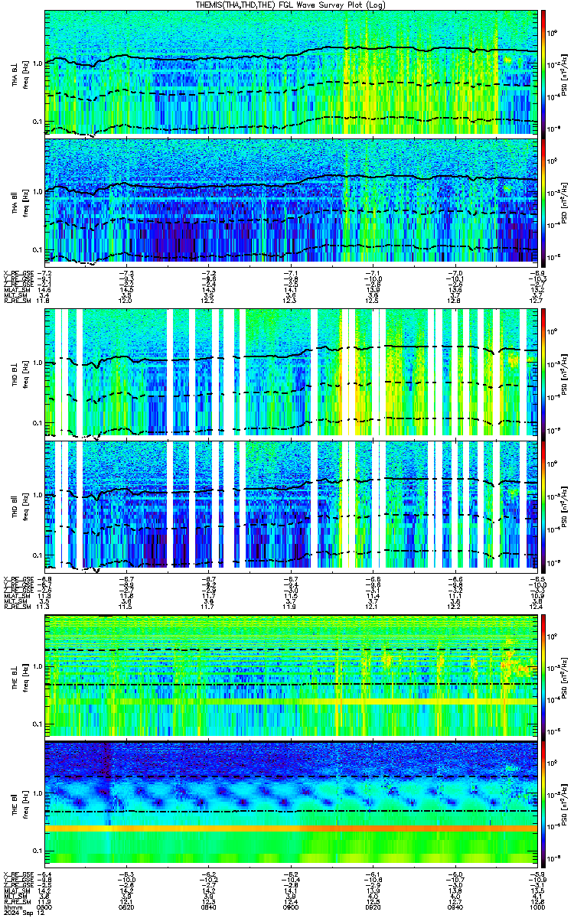The image size is (574, 918).
Task: Click the THE B∥ PSD color bar
Action: (x=544, y=806)
